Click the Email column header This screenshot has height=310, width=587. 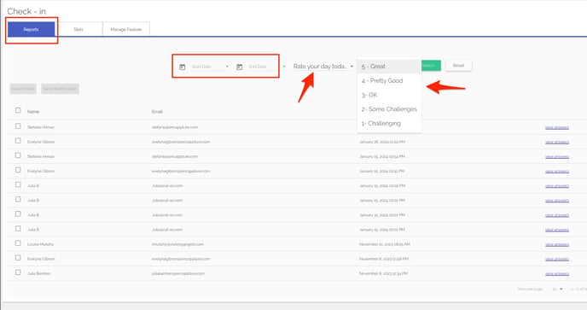tap(157, 112)
